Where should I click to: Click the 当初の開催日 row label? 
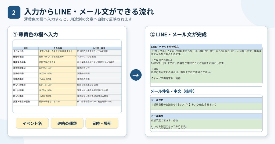coord(26,69)
